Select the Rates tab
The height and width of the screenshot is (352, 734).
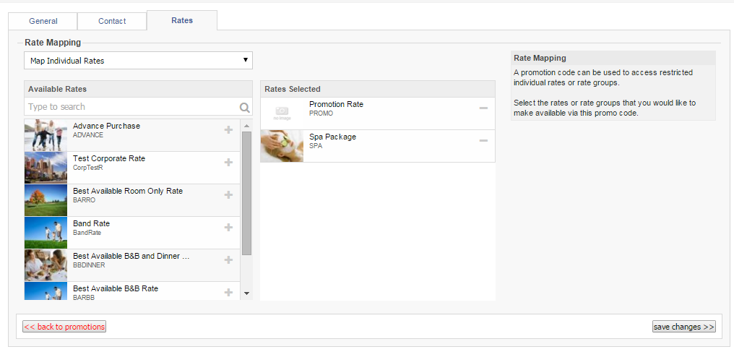182,20
